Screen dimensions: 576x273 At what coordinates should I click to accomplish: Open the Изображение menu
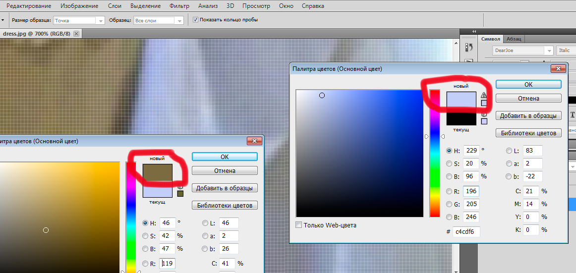(79, 6)
